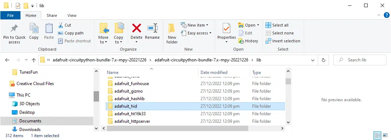Viewport: 391px width, 140px height.
Task: Switch to Large icons view
Action: click(386, 135)
